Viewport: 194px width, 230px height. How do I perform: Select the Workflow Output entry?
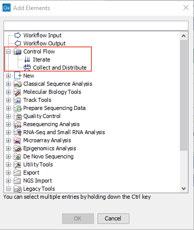click(x=44, y=43)
